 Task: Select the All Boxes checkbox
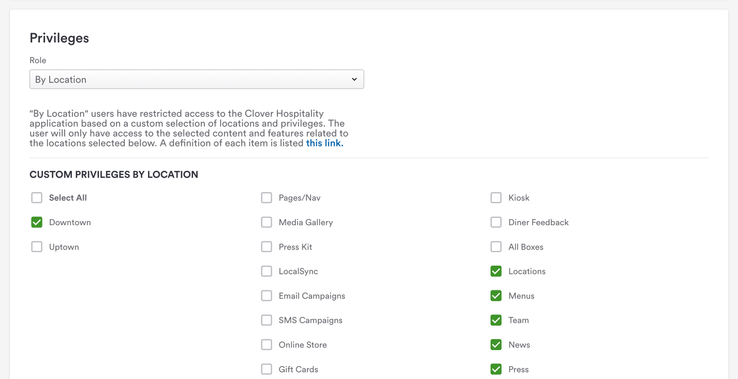(496, 247)
